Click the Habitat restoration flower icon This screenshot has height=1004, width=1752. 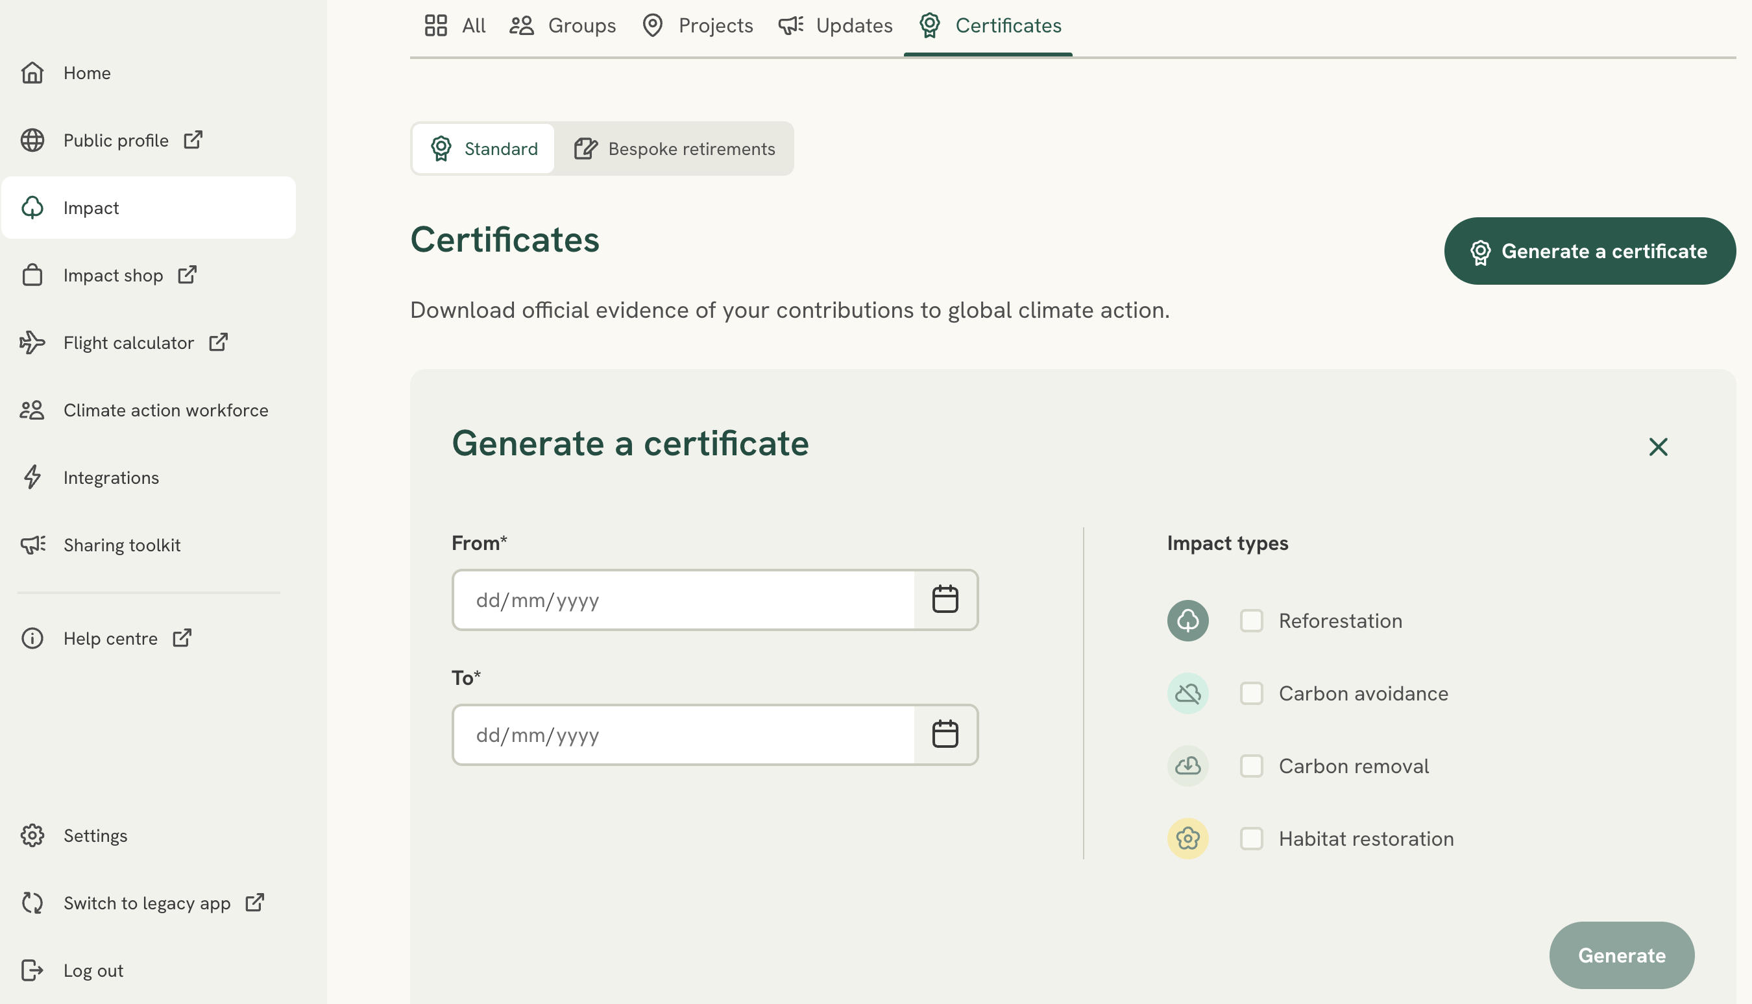pos(1187,839)
